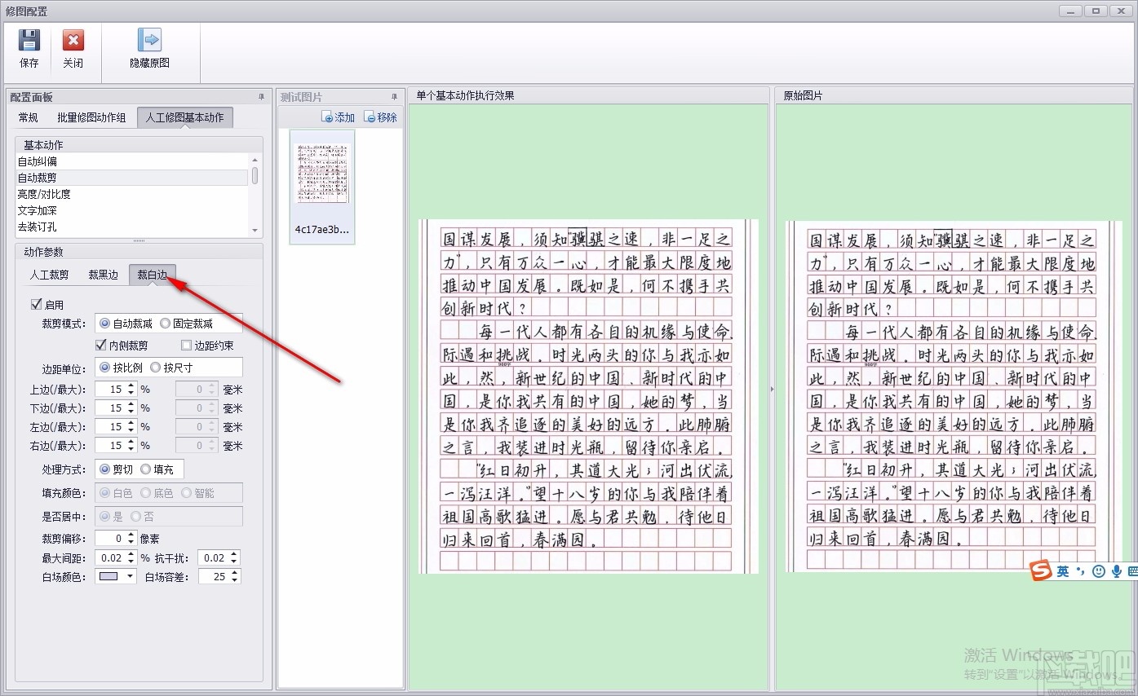The image size is (1138, 696).
Task: Click the 白场容差 value field
Action: (215, 576)
